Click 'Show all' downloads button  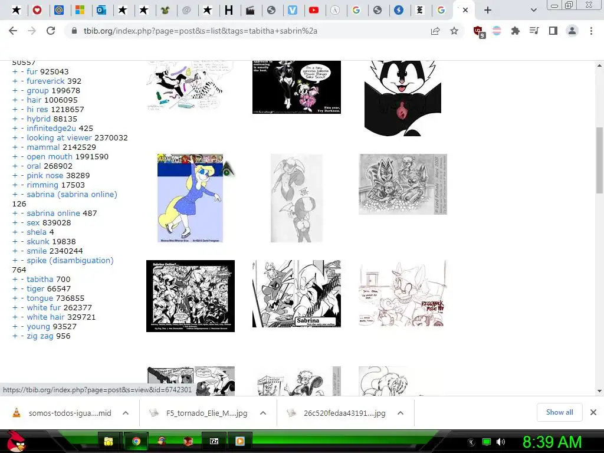click(x=559, y=412)
